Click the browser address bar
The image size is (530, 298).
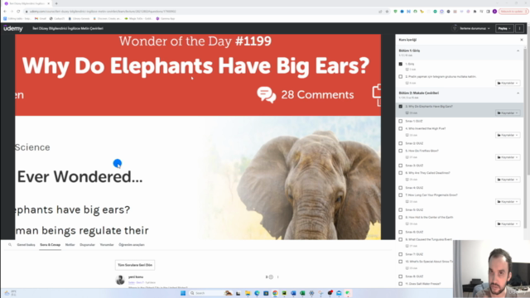pos(203,12)
